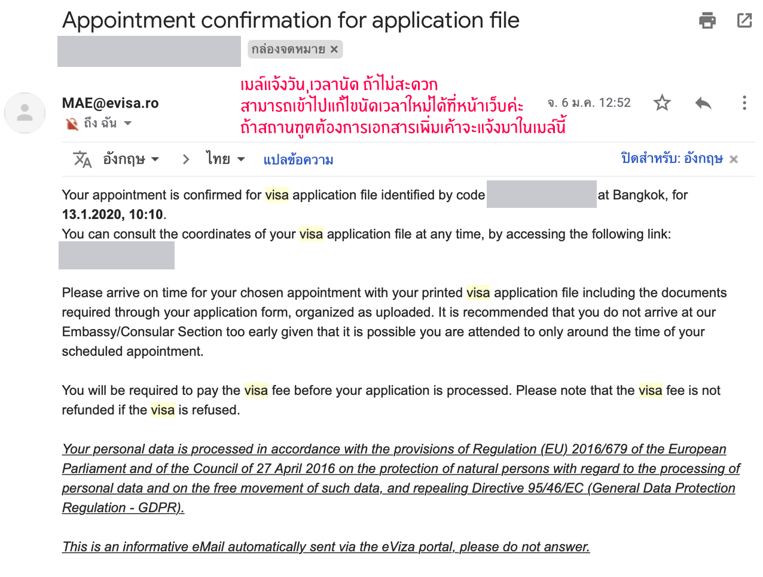Click the แปลข้อความ translate message link
The width and height of the screenshot is (763, 577).
[x=298, y=160]
